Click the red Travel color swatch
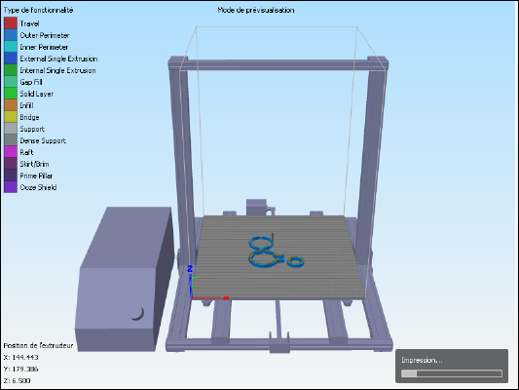This screenshot has width=519, height=390. pyautogui.click(x=11, y=23)
